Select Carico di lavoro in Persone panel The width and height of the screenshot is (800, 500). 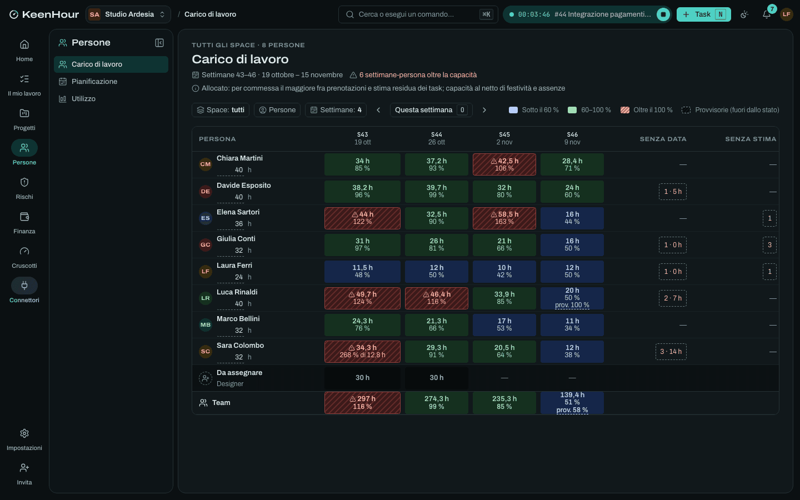(x=111, y=64)
